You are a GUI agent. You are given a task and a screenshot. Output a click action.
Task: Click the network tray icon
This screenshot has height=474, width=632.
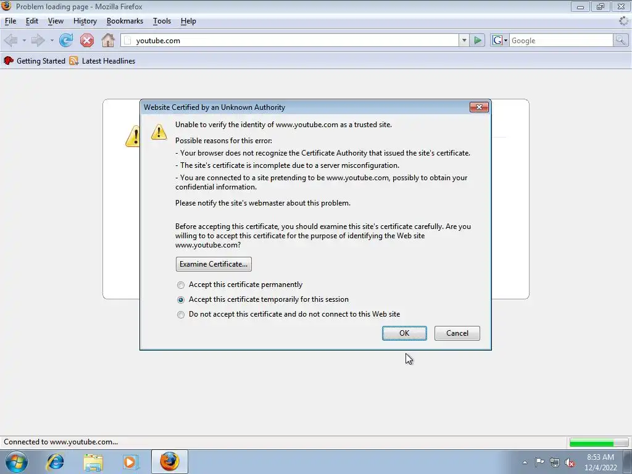[555, 462]
